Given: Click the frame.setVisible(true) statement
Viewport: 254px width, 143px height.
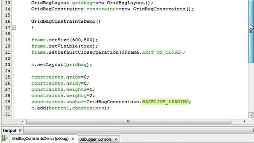Looking at the screenshot, I should (64, 46).
